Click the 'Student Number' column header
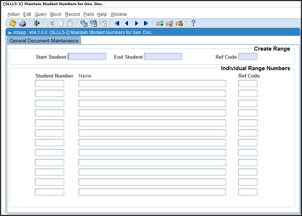The width and height of the screenshot is (302, 216). (54, 76)
